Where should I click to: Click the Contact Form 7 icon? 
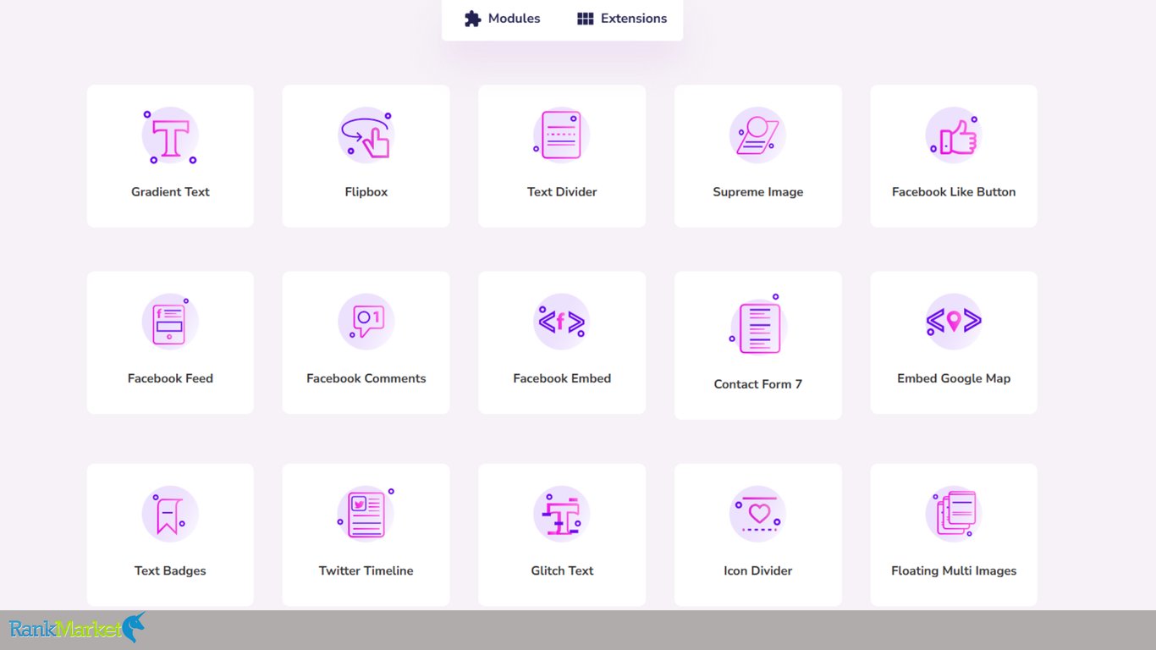click(x=757, y=325)
